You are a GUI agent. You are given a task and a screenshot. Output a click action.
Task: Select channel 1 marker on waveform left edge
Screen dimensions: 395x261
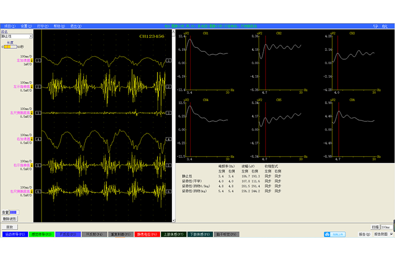coord(38,60)
